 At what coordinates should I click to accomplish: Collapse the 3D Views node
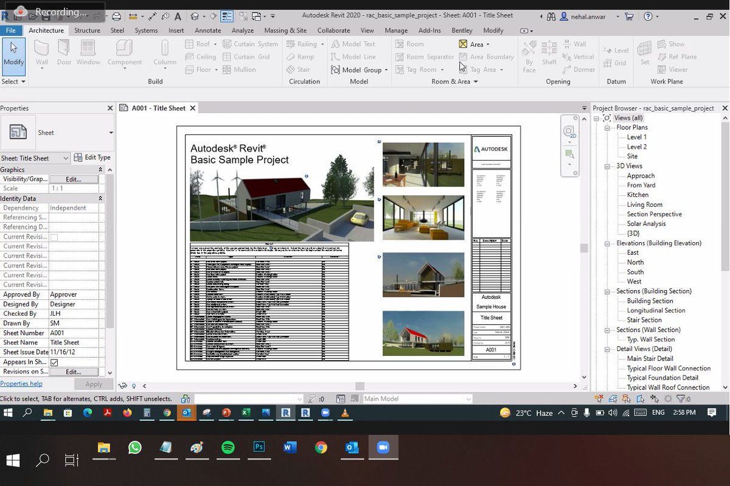[607, 166]
